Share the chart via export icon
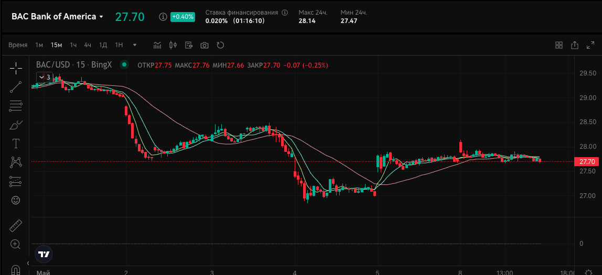This screenshot has width=602, height=275. pyautogui.click(x=575, y=45)
